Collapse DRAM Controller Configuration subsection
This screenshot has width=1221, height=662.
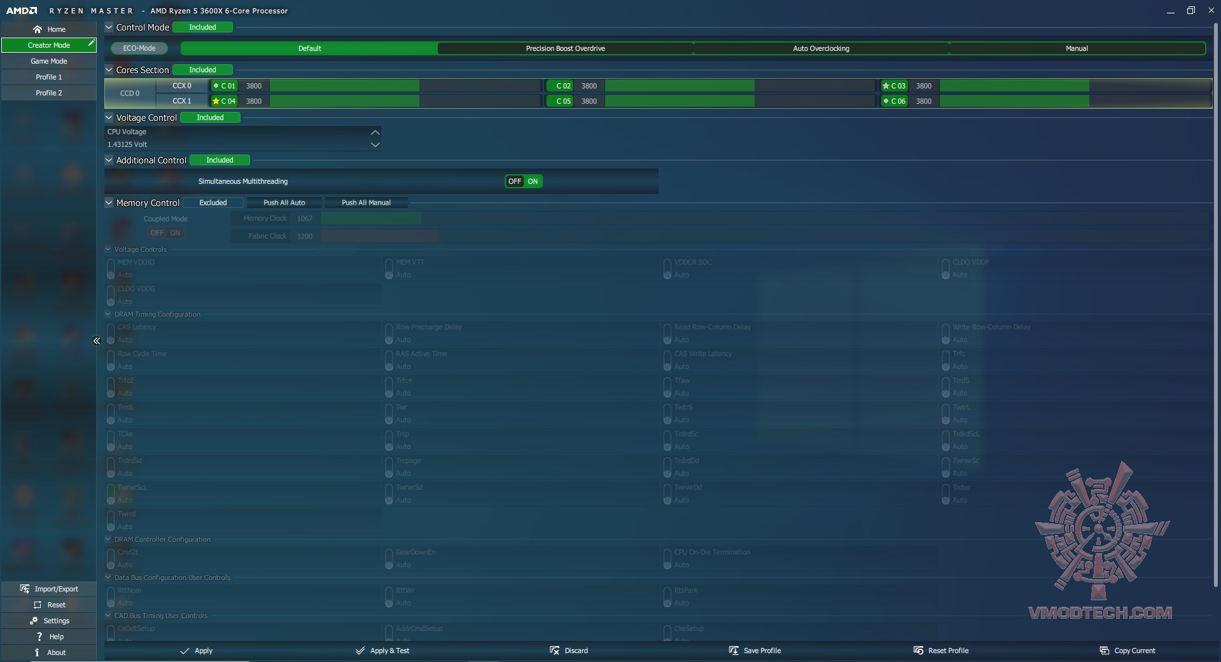point(108,539)
